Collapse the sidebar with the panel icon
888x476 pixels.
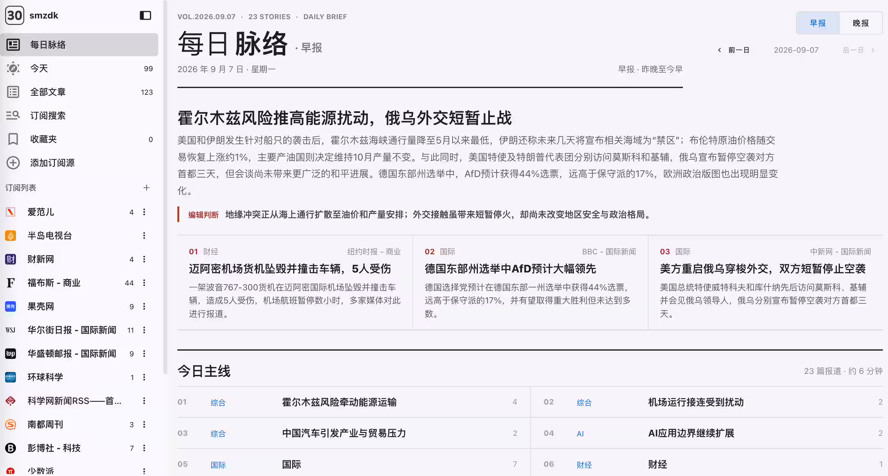145,16
